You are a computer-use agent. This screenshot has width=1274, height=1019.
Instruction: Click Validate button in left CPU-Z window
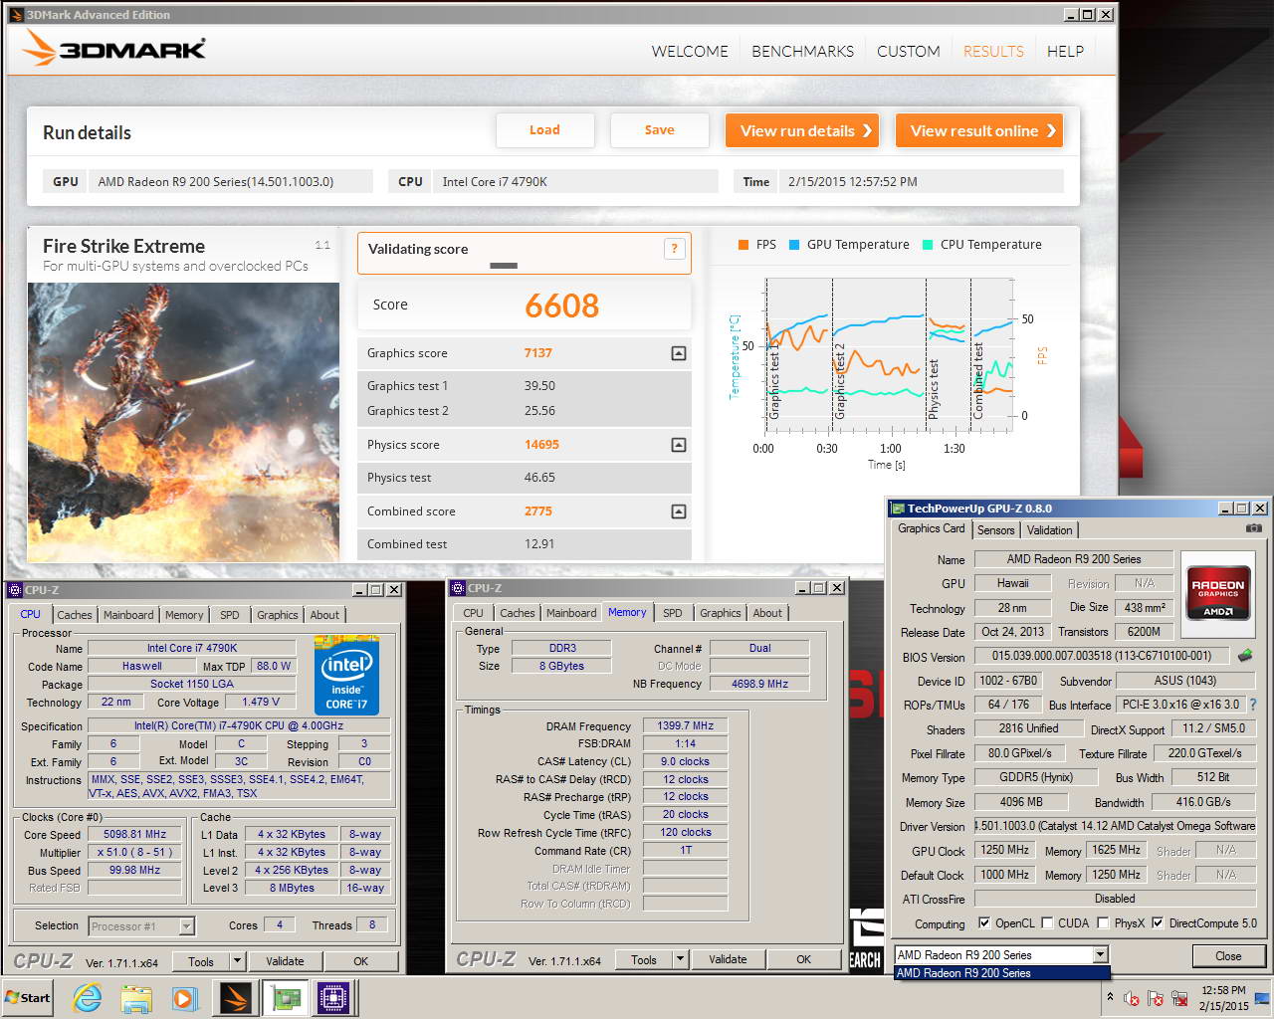point(285,961)
